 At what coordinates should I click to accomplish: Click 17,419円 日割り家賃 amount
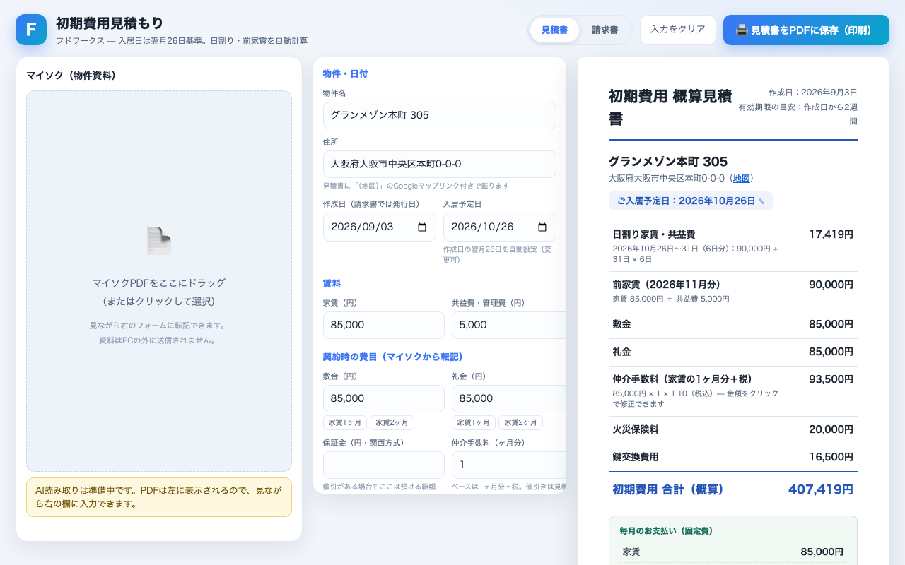coord(831,234)
